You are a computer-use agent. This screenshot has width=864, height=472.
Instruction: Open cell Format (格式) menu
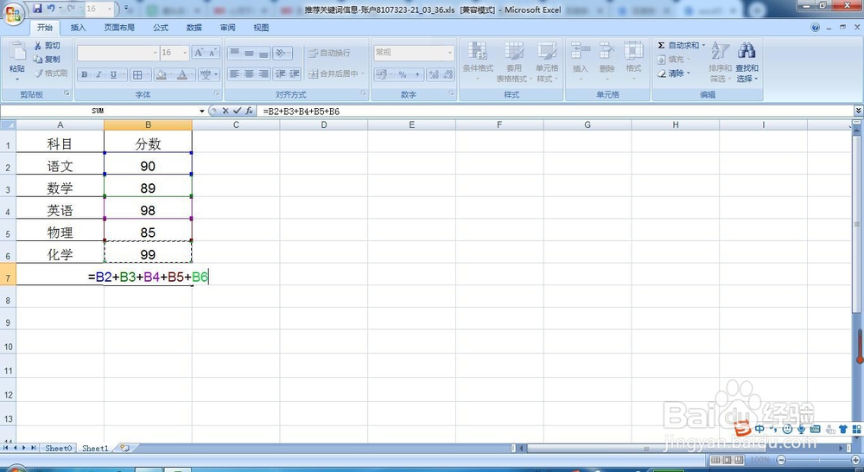(x=633, y=61)
